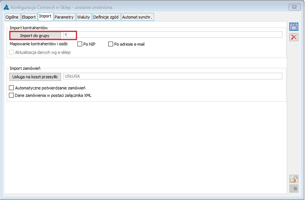Image resolution: width=305 pixels, height=200 pixels.
Task: Click the group field containing K
Action: 173,35
